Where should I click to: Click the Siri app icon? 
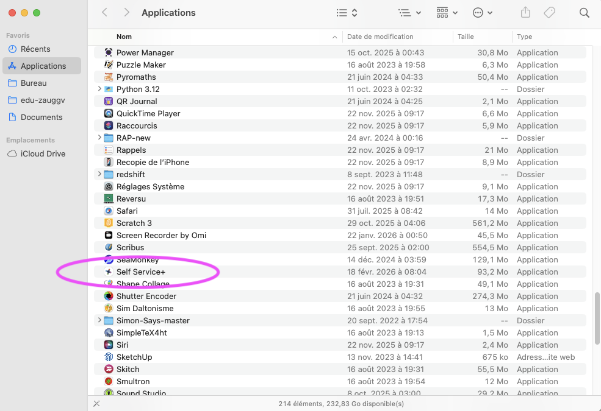pyautogui.click(x=109, y=345)
